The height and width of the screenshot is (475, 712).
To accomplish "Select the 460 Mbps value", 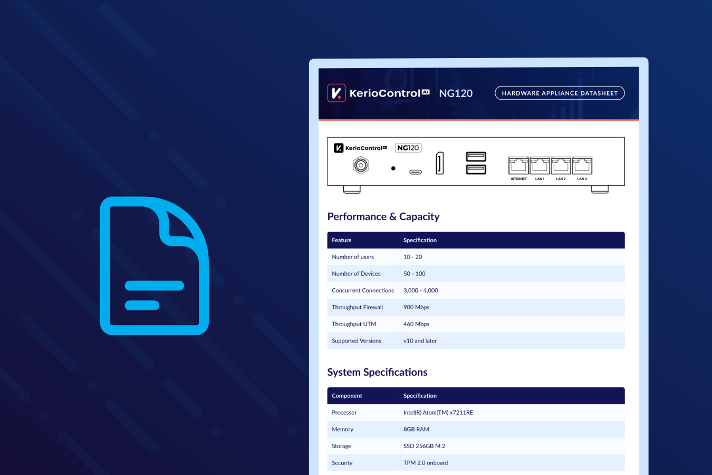I will (x=416, y=324).
